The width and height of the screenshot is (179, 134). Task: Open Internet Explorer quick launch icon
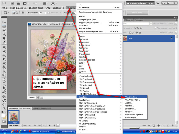[x=21, y=131]
